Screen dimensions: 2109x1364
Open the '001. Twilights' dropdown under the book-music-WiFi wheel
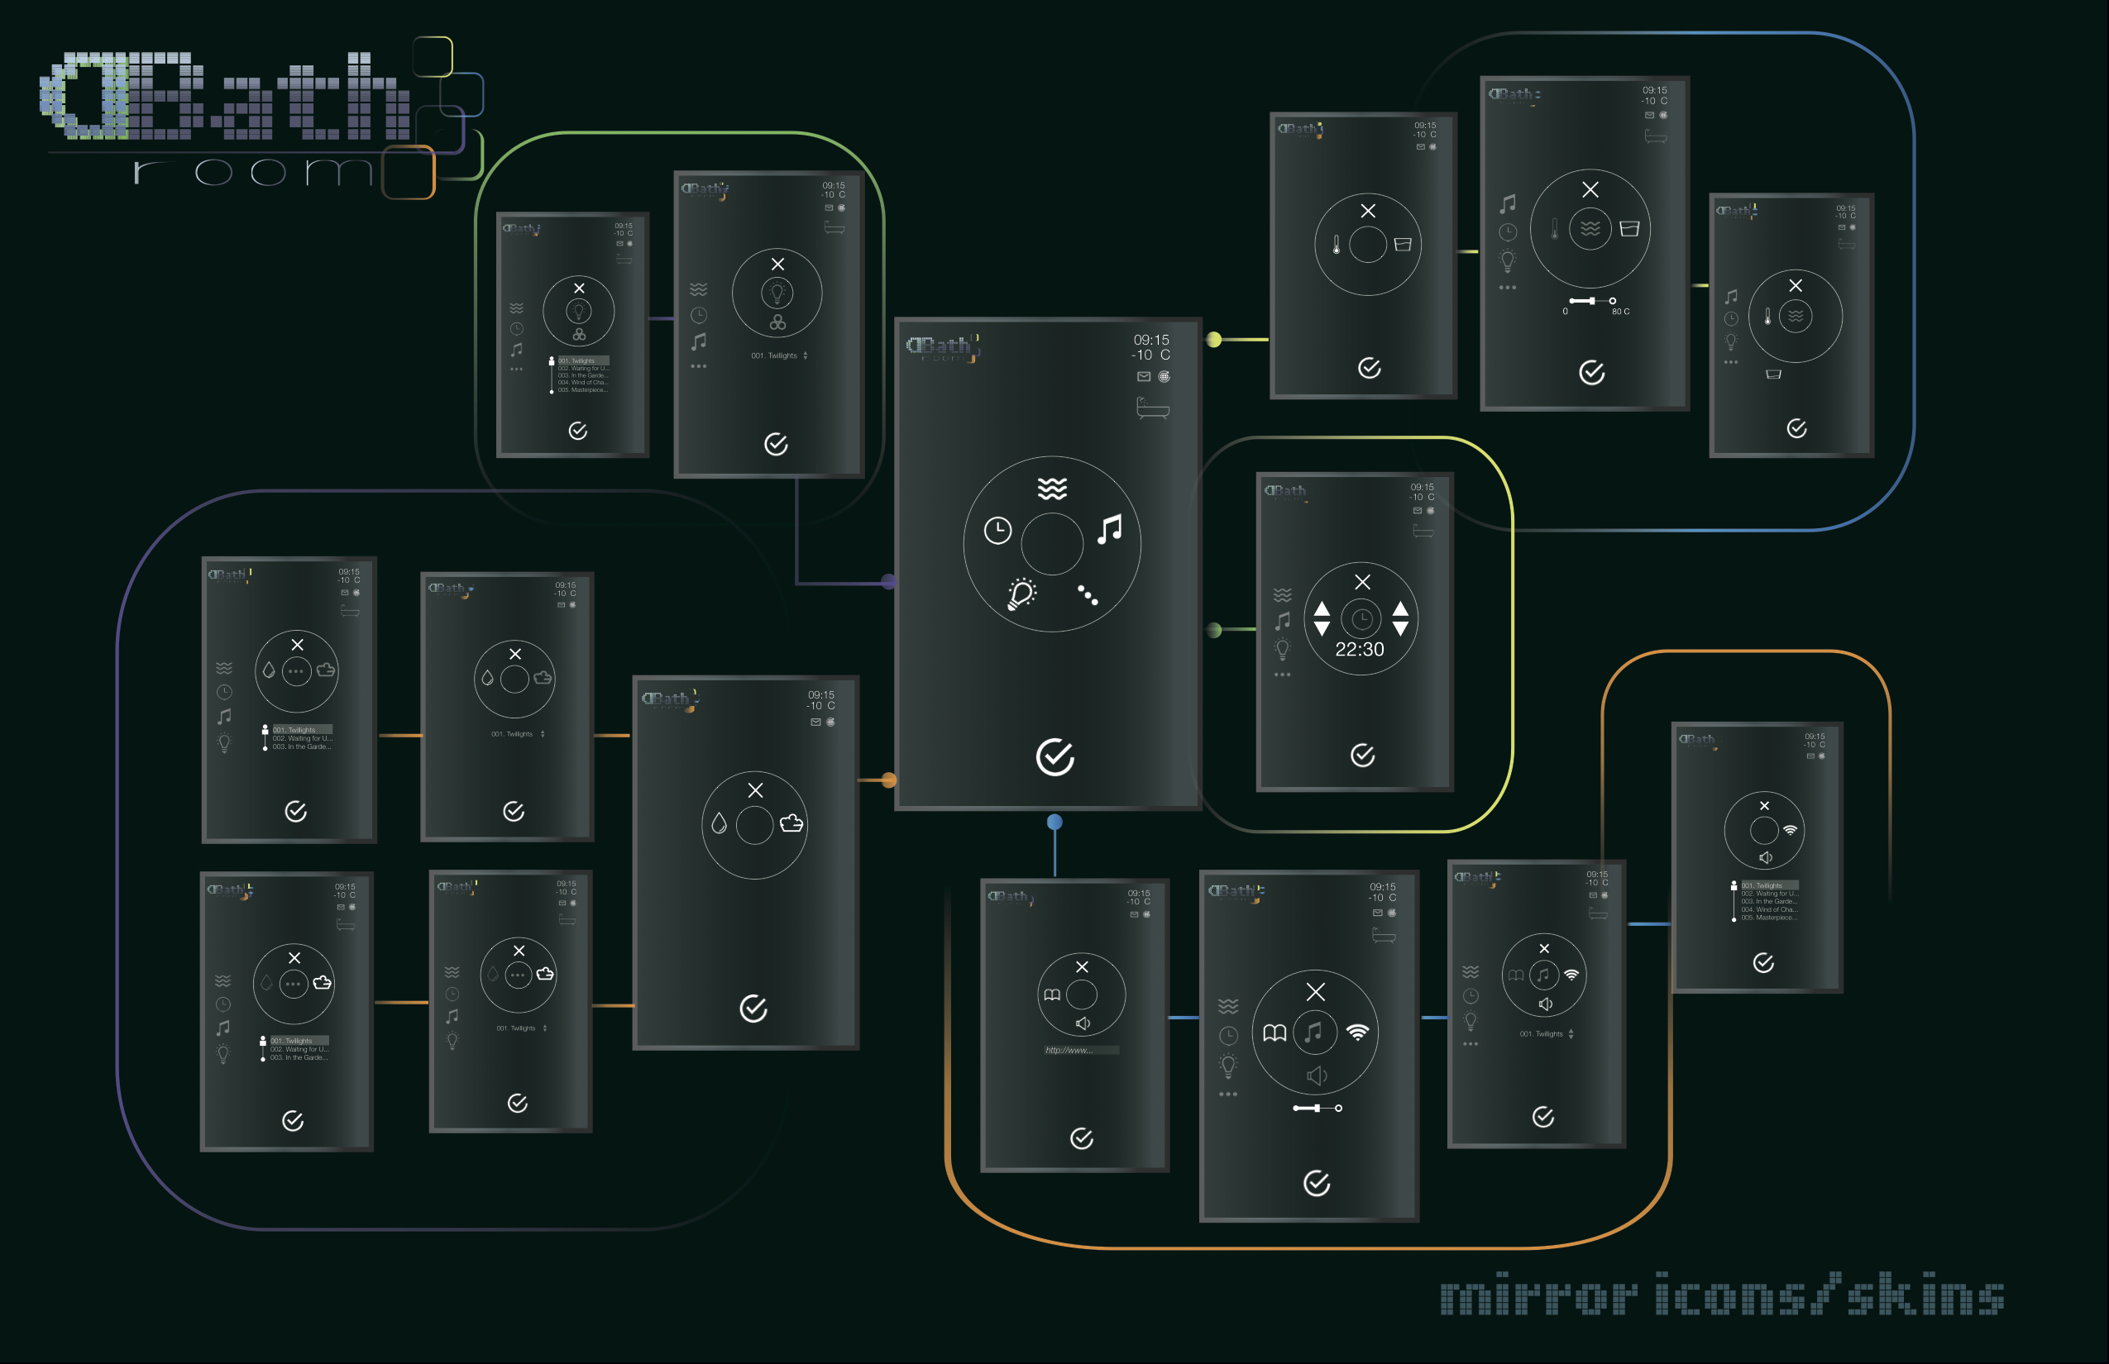coord(1547,1033)
